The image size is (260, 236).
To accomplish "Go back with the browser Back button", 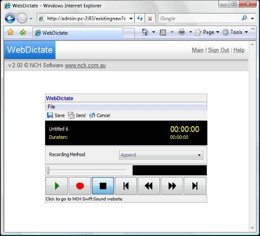I will pyautogui.click(x=10, y=18).
